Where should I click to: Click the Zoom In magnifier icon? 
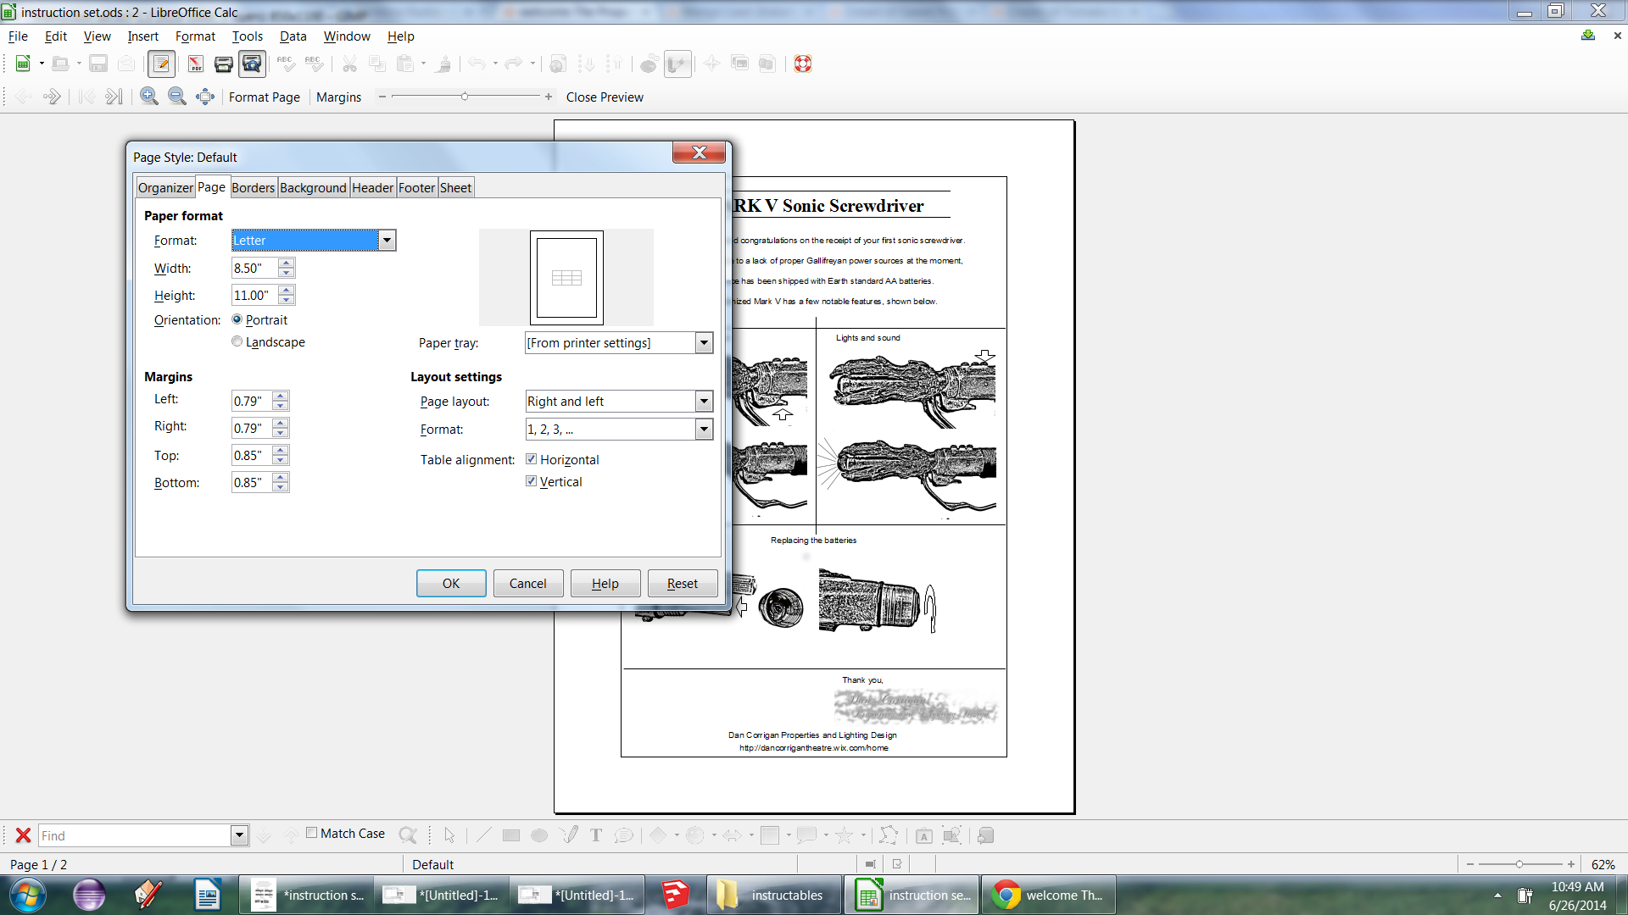point(149,97)
